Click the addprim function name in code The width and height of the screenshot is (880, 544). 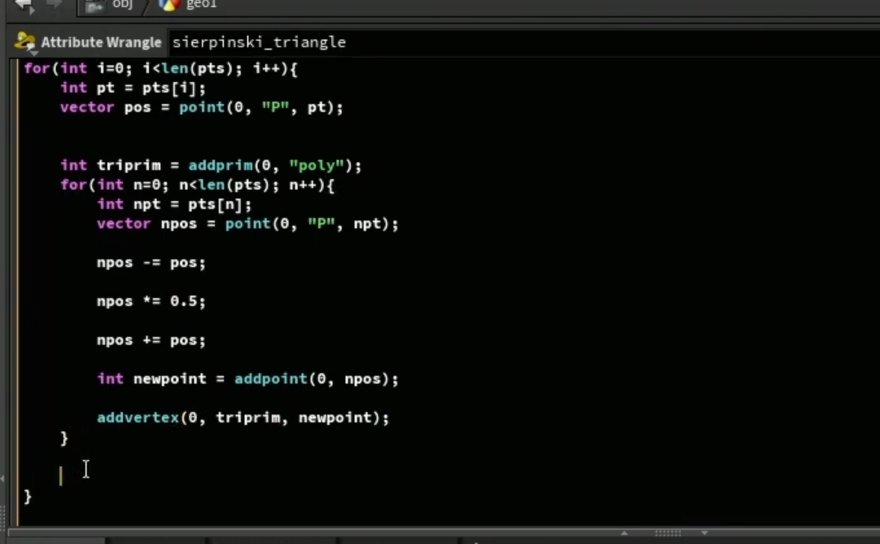tap(221, 166)
